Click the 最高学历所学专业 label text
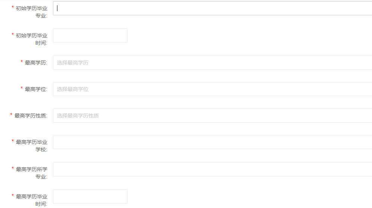The width and height of the screenshot is (372, 208). coord(32,173)
